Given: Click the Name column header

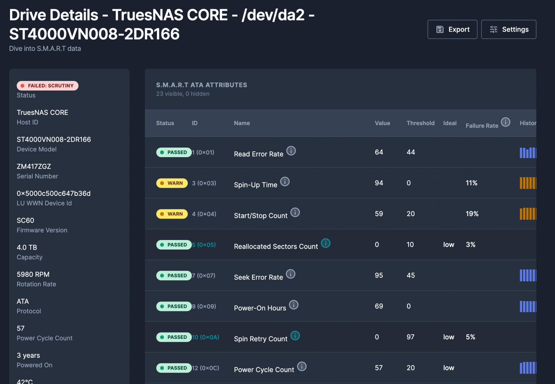Looking at the screenshot, I should (242, 123).
